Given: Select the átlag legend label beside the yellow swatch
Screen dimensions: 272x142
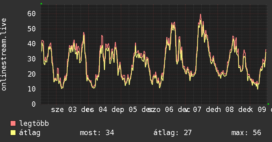Looking at the screenshot, I should pos(30,133).
